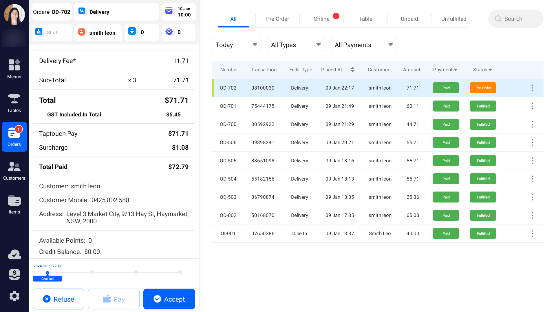Open more options for order OD-700
The height and width of the screenshot is (312, 556).
click(x=533, y=125)
